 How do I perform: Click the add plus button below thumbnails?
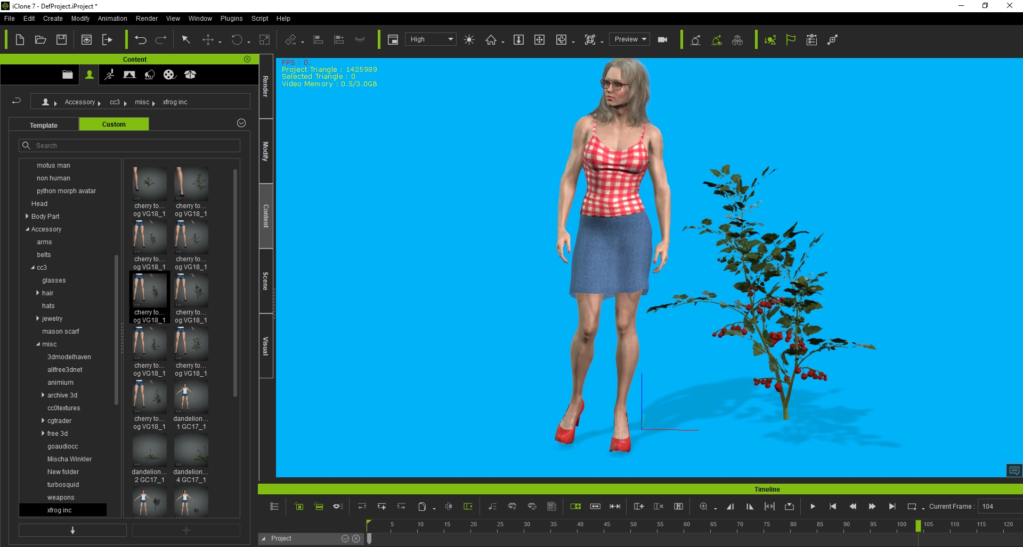(x=186, y=530)
